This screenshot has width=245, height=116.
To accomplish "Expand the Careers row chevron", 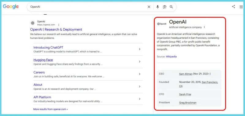I will coord(140,74).
